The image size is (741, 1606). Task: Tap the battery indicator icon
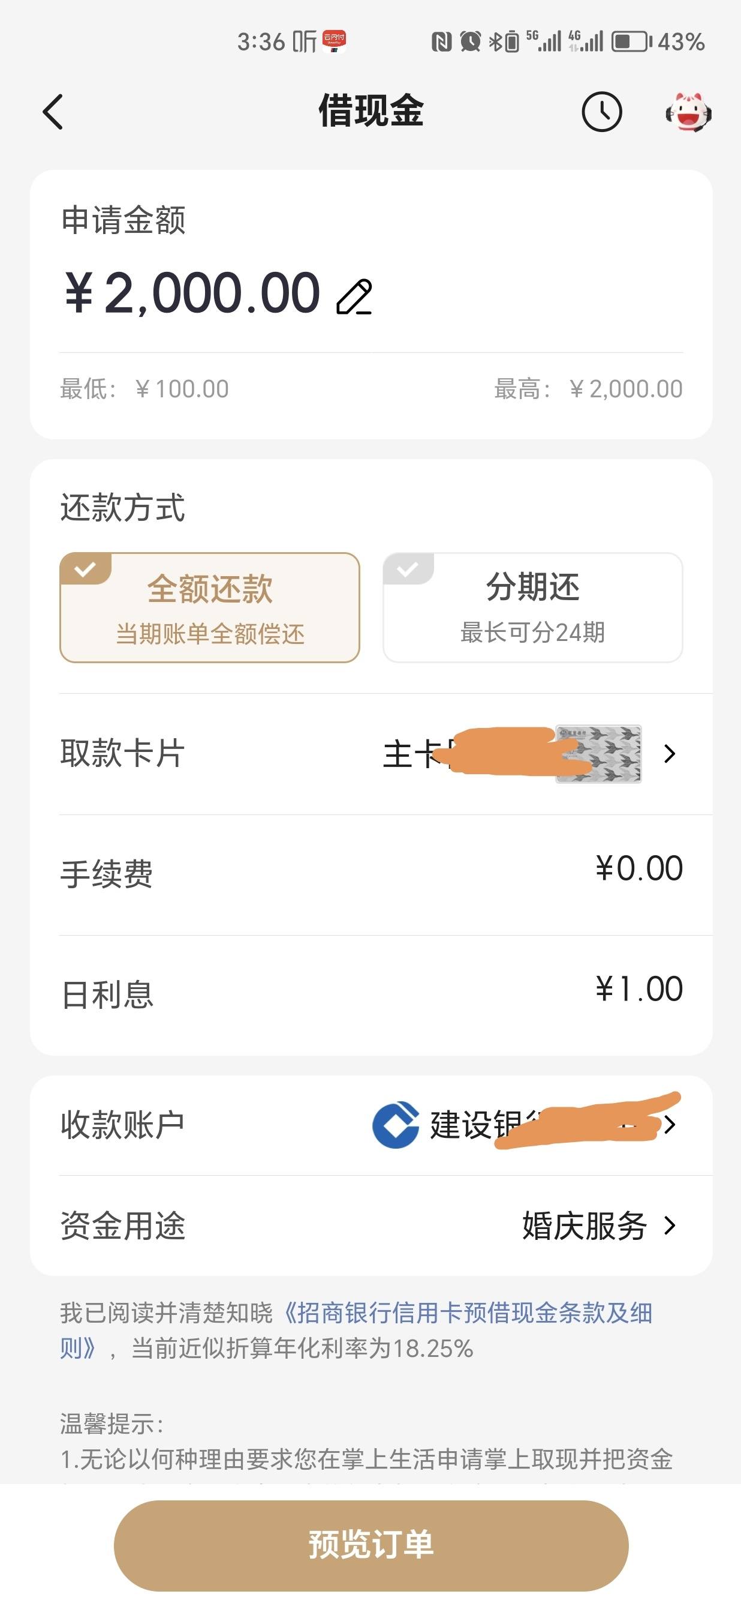click(631, 42)
